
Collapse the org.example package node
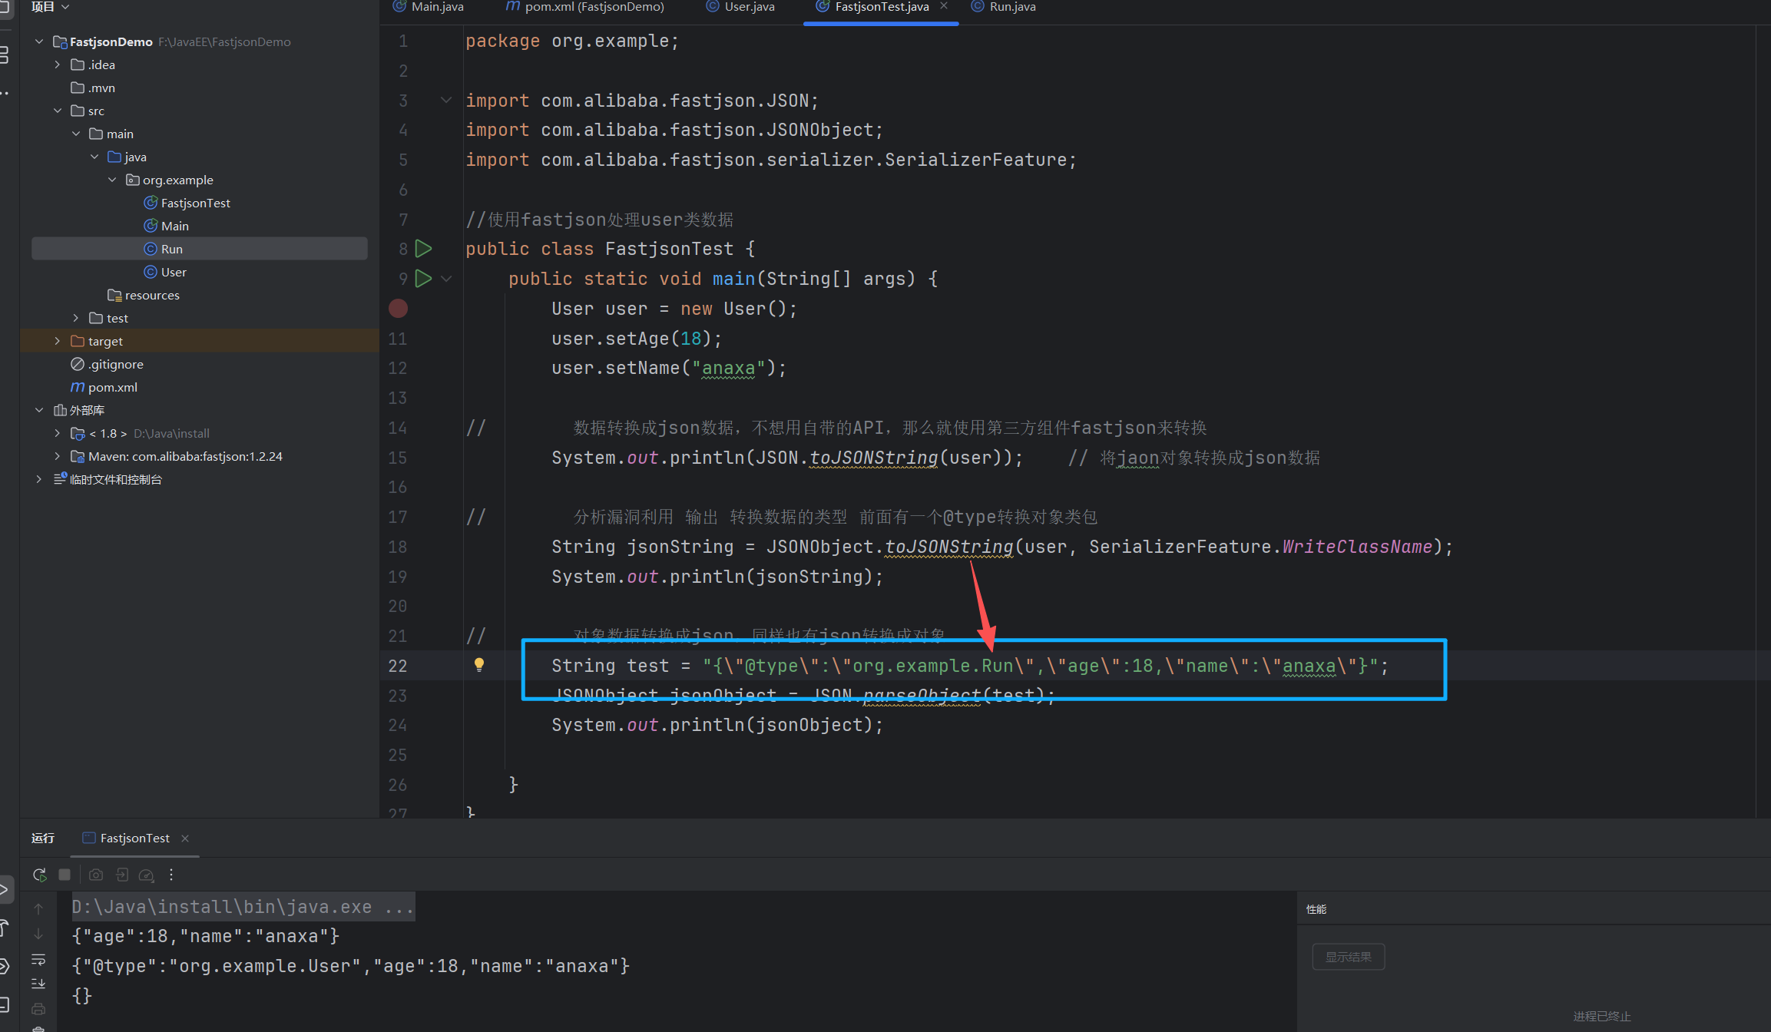(x=112, y=180)
